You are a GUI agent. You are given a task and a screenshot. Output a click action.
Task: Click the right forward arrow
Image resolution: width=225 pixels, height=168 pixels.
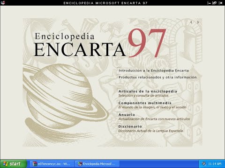pos(198,22)
